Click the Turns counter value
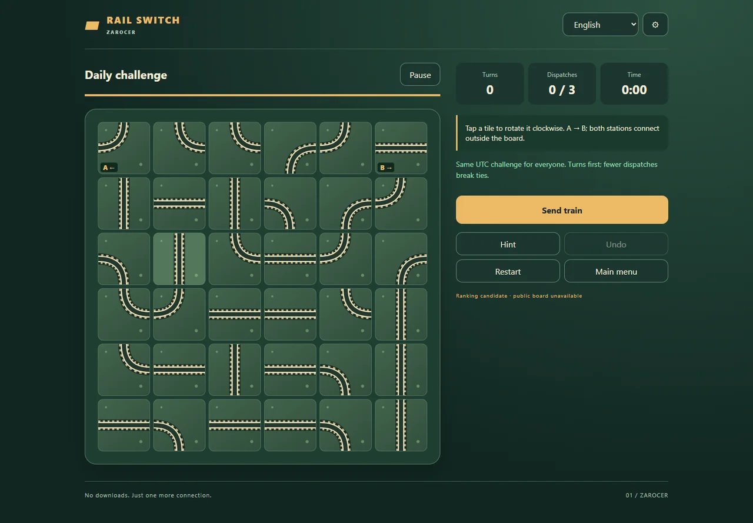Screen dimensions: 753x523 tap(490, 90)
